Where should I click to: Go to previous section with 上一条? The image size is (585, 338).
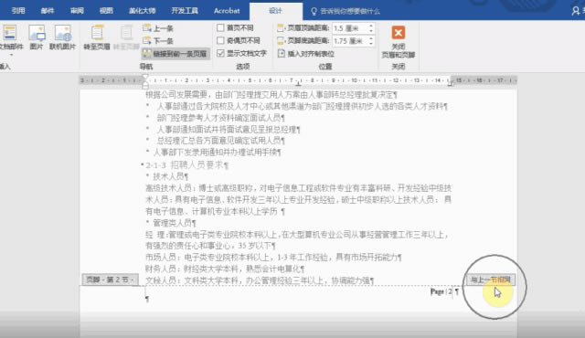tap(158, 28)
